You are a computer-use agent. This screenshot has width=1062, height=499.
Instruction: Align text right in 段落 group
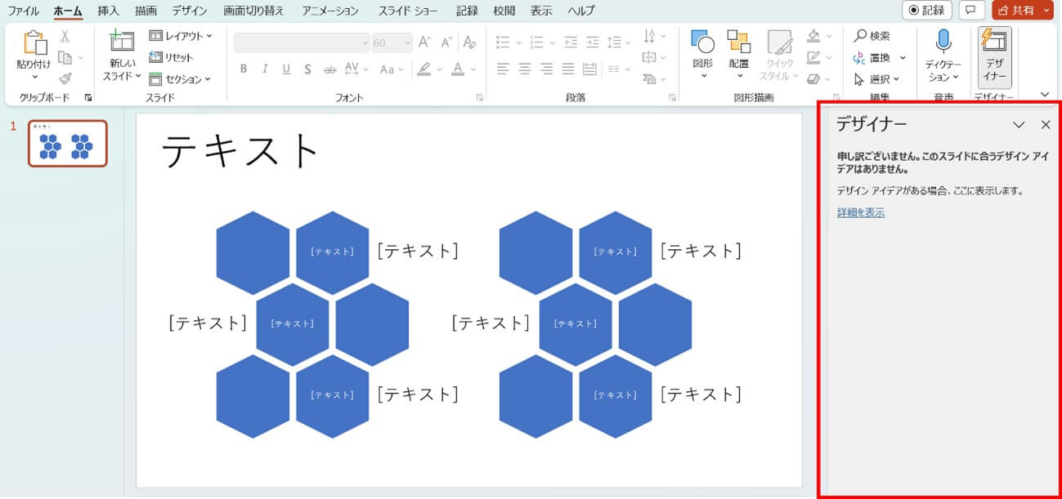tap(547, 69)
